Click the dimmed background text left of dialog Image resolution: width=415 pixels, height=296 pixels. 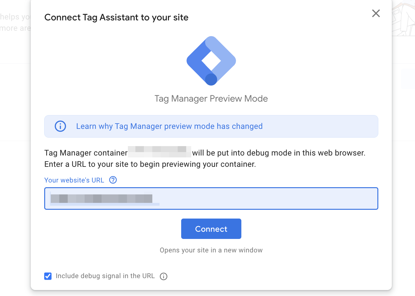point(15,23)
